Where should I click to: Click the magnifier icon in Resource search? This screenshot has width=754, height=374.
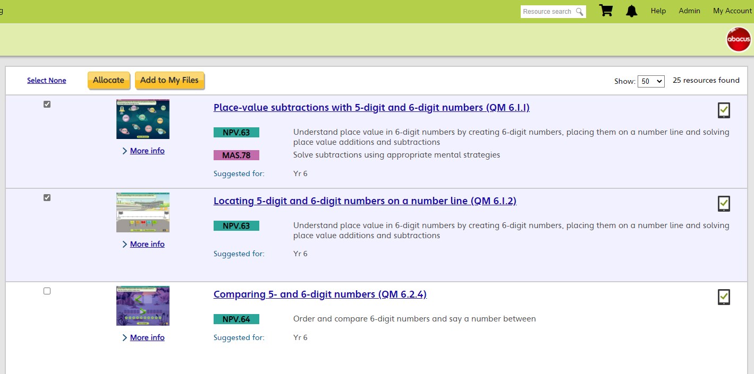(x=579, y=12)
